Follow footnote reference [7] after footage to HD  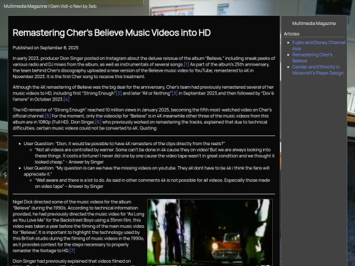coord(72,251)
